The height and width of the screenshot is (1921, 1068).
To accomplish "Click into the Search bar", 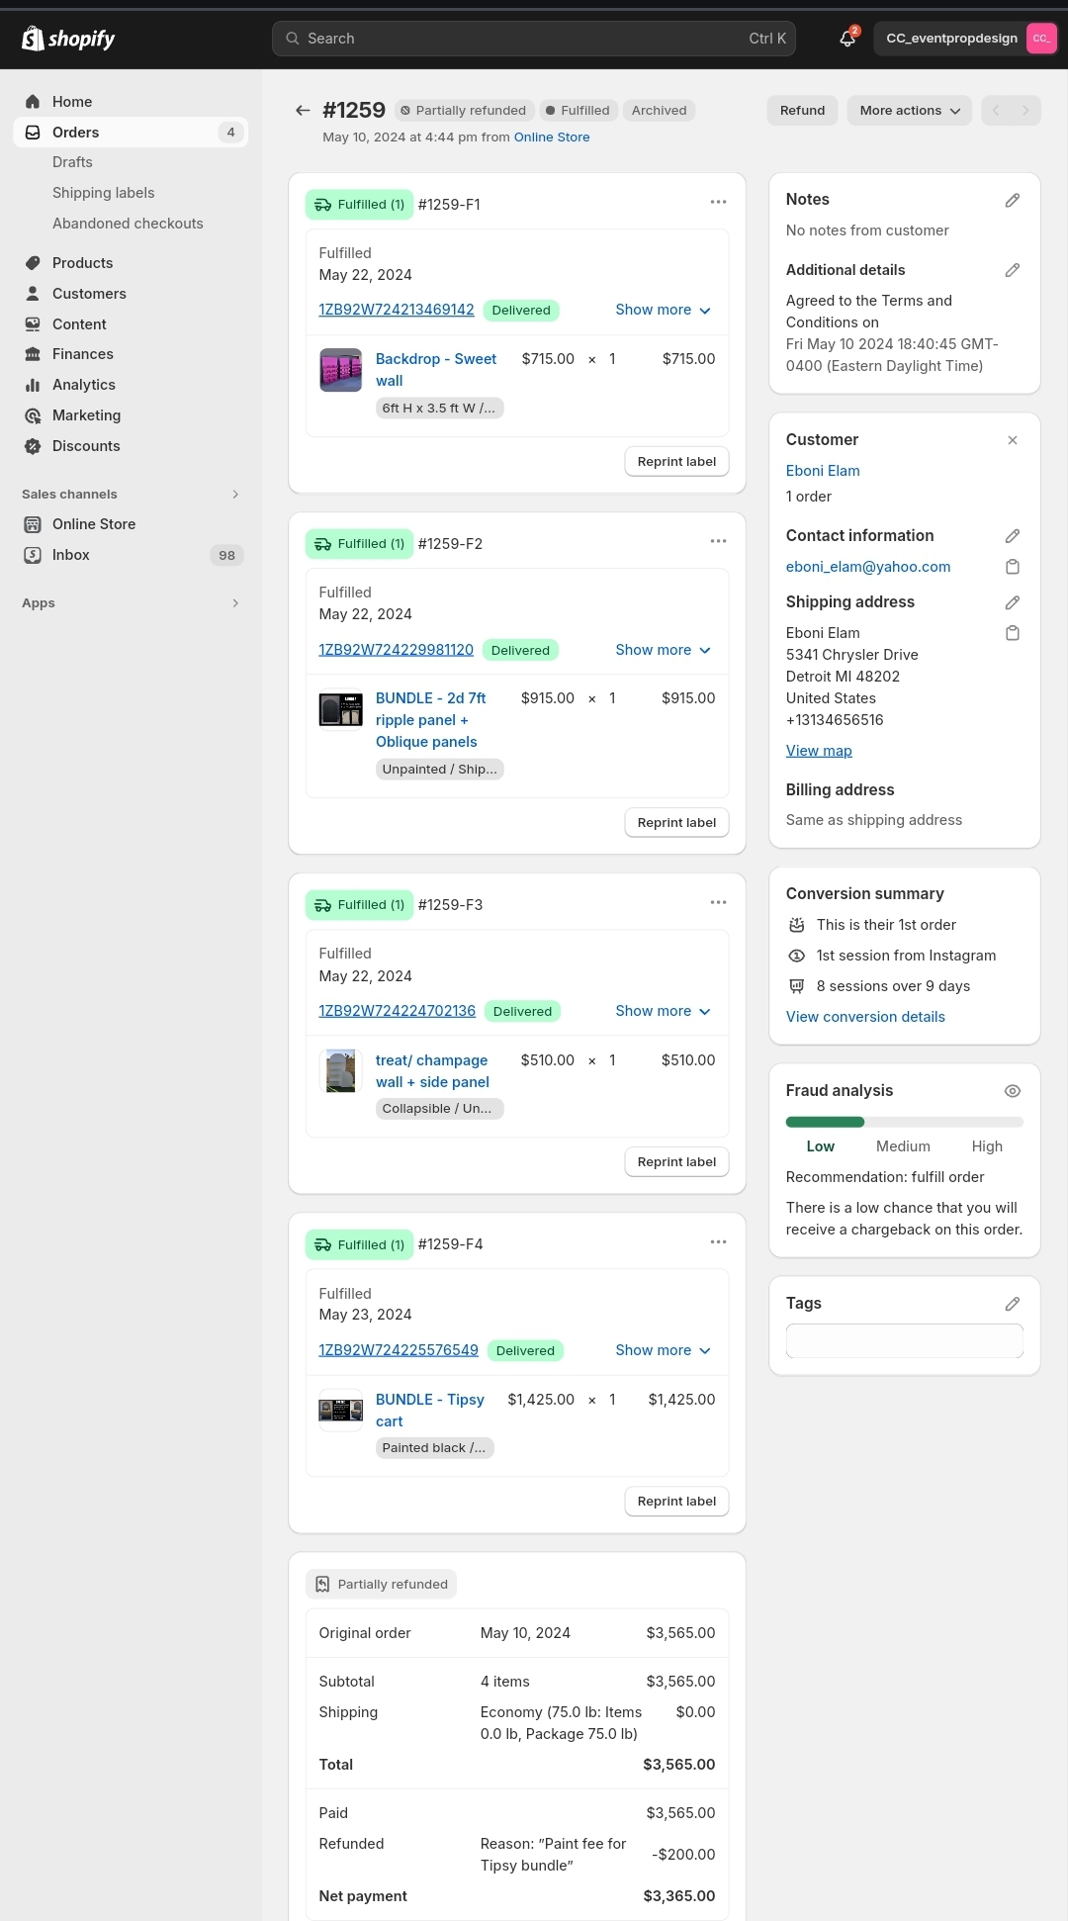I will pyautogui.click(x=534, y=39).
